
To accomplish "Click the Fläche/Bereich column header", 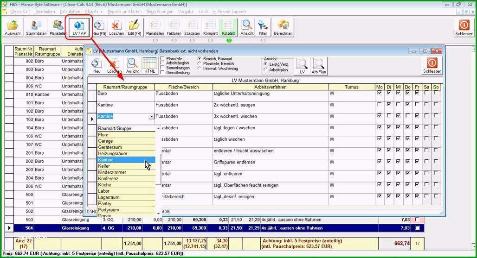I will pyautogui.click(x=183, y=87).
